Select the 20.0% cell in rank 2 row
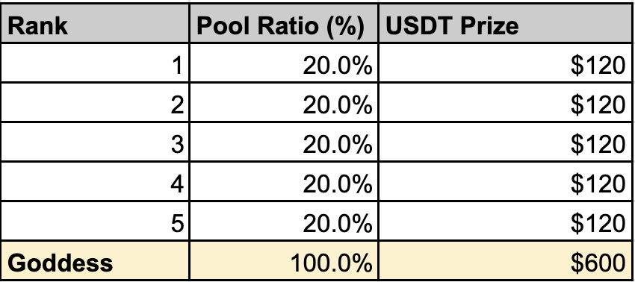 pos(283,102)
